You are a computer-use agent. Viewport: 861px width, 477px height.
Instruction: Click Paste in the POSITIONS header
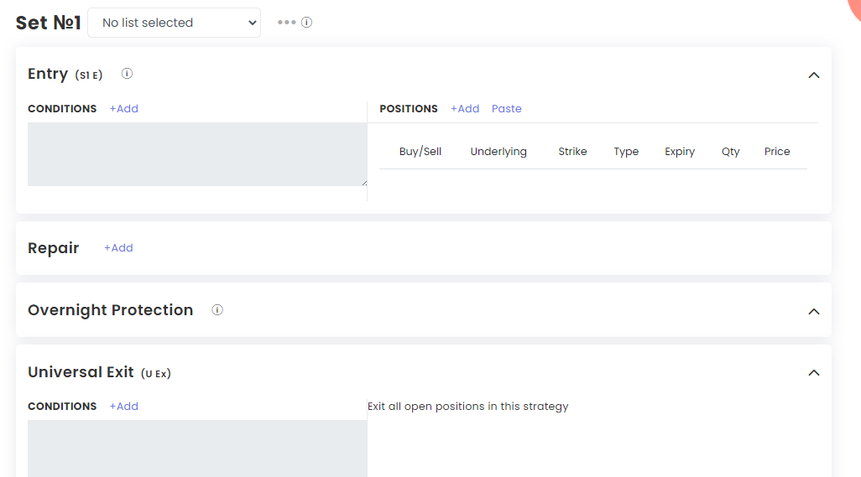[506, 108]
